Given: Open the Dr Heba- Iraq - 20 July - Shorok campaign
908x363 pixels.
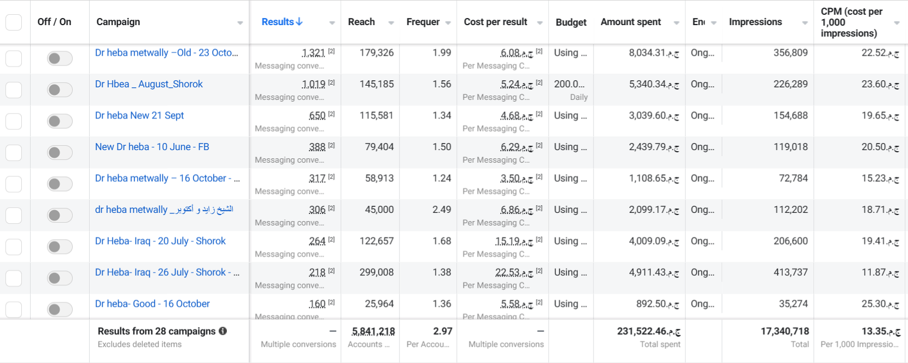Looking at the screenshot, I should pos(160,241).
